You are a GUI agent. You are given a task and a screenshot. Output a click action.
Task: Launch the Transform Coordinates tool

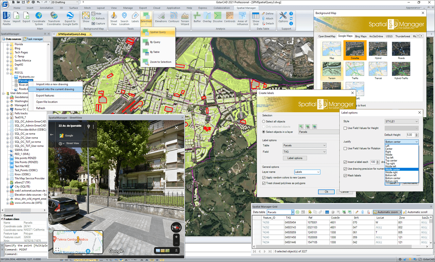[x=54, y=18]
